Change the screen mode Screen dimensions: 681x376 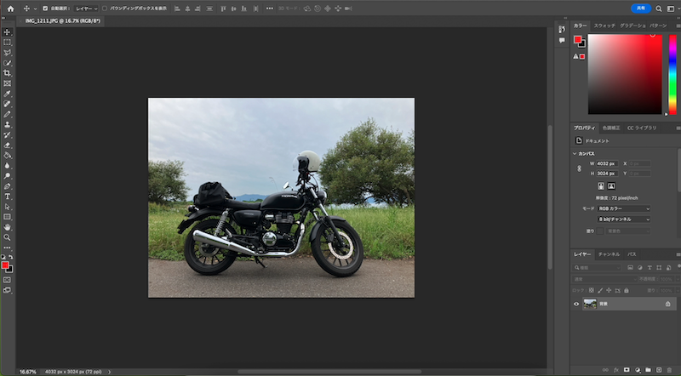7,290
